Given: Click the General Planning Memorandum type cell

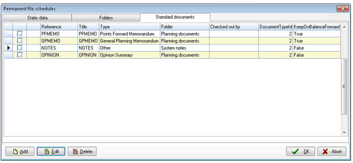Looking at the screenshot, I should 129,41.
